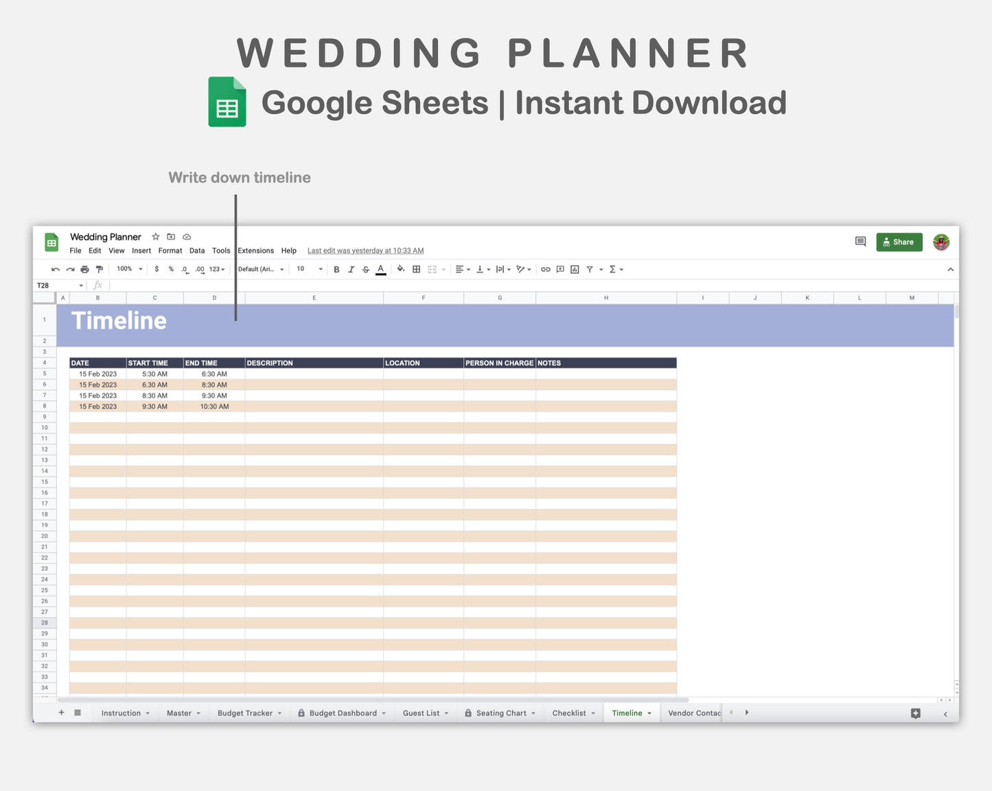Insert a link using the toolbar
The image size is (992, 791).
(544, 269)
